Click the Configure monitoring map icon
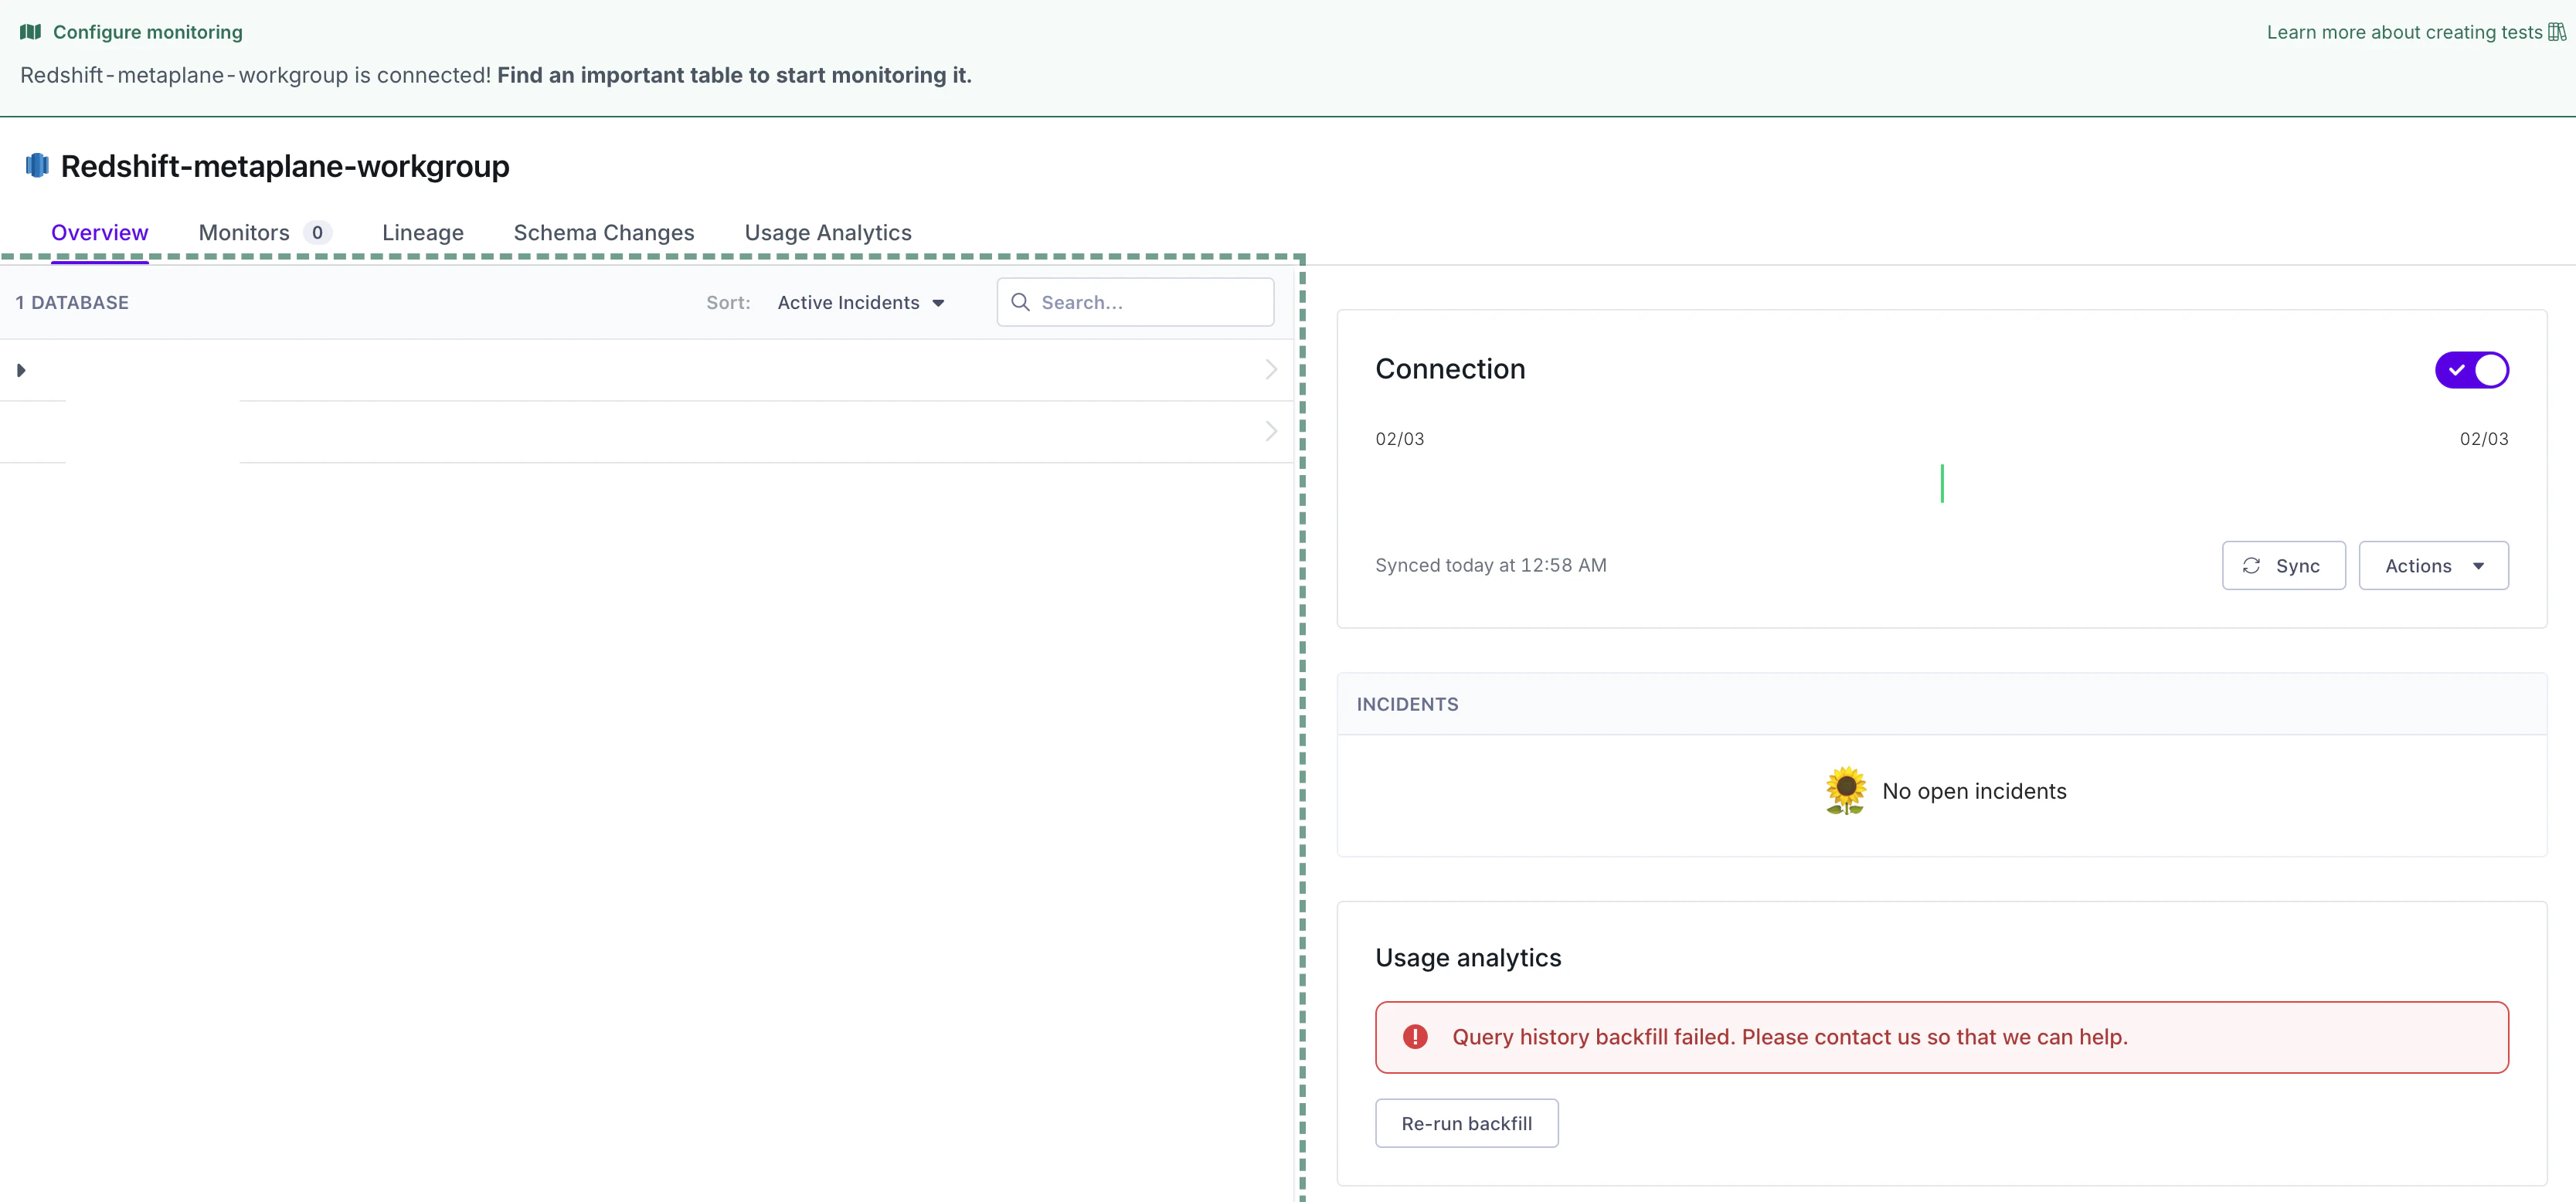The width and height of the screenshot is (2576, 1202). point(31,32)
